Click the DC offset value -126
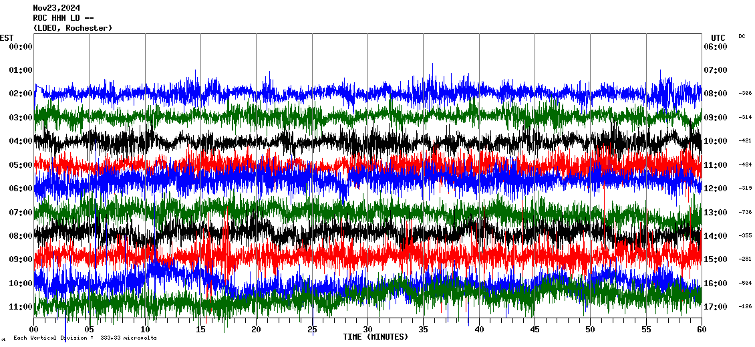 click(745, 307)
